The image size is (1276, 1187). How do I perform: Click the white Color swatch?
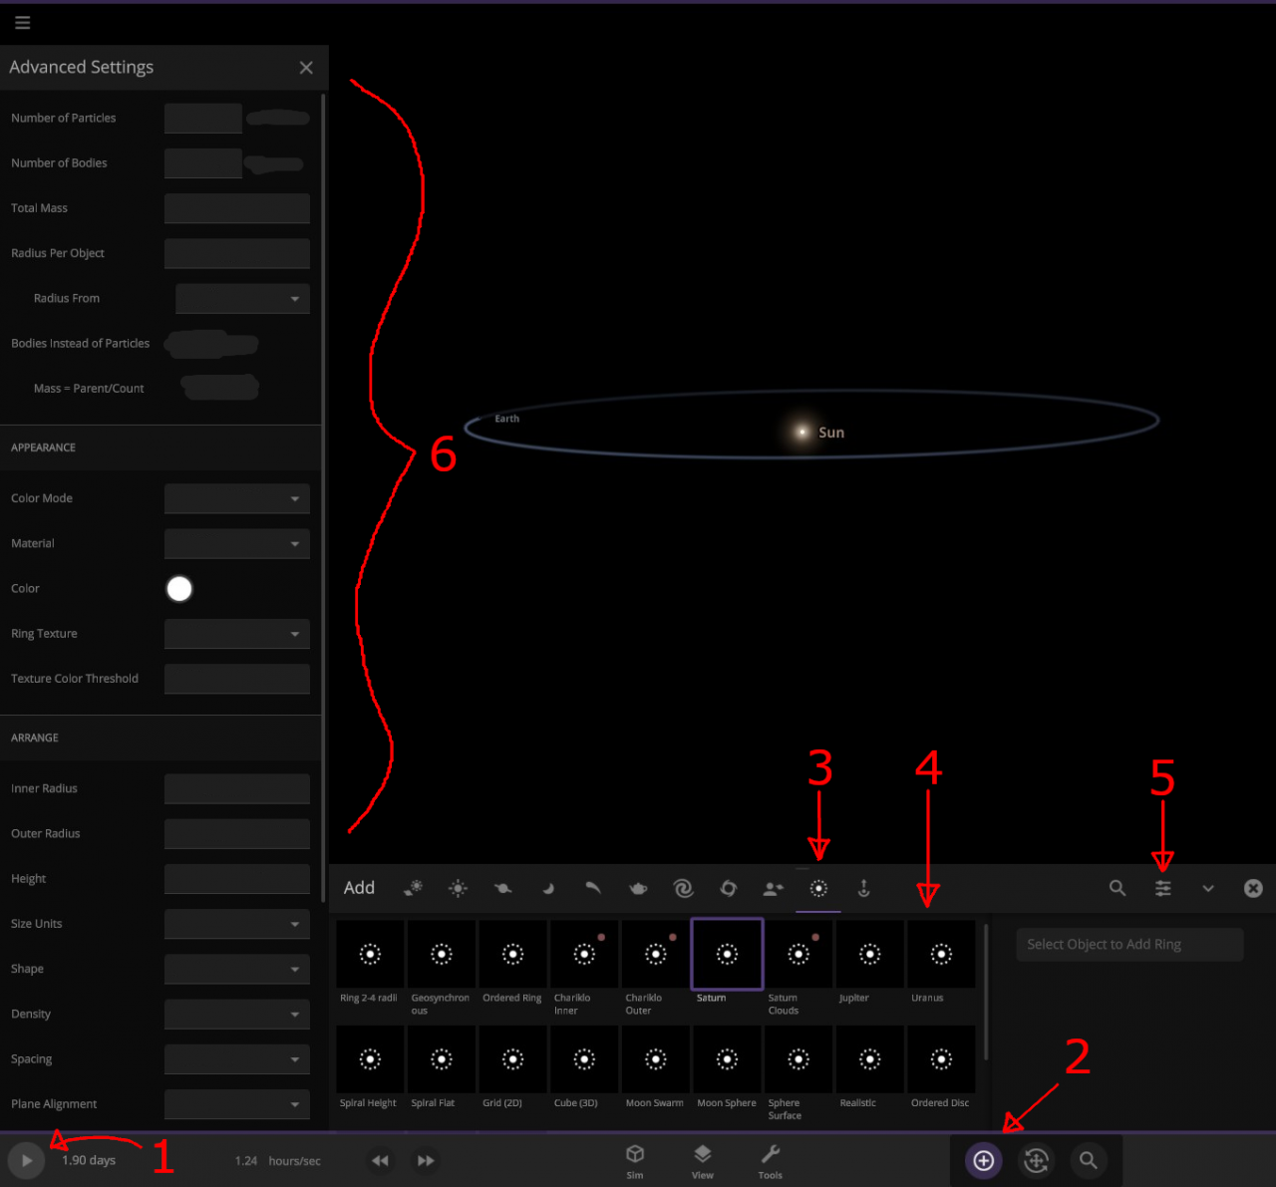pyautogui.click(x=179, y=589)
